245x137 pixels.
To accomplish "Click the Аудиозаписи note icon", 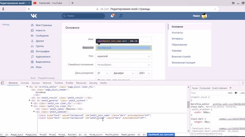I will coord(32,57).
